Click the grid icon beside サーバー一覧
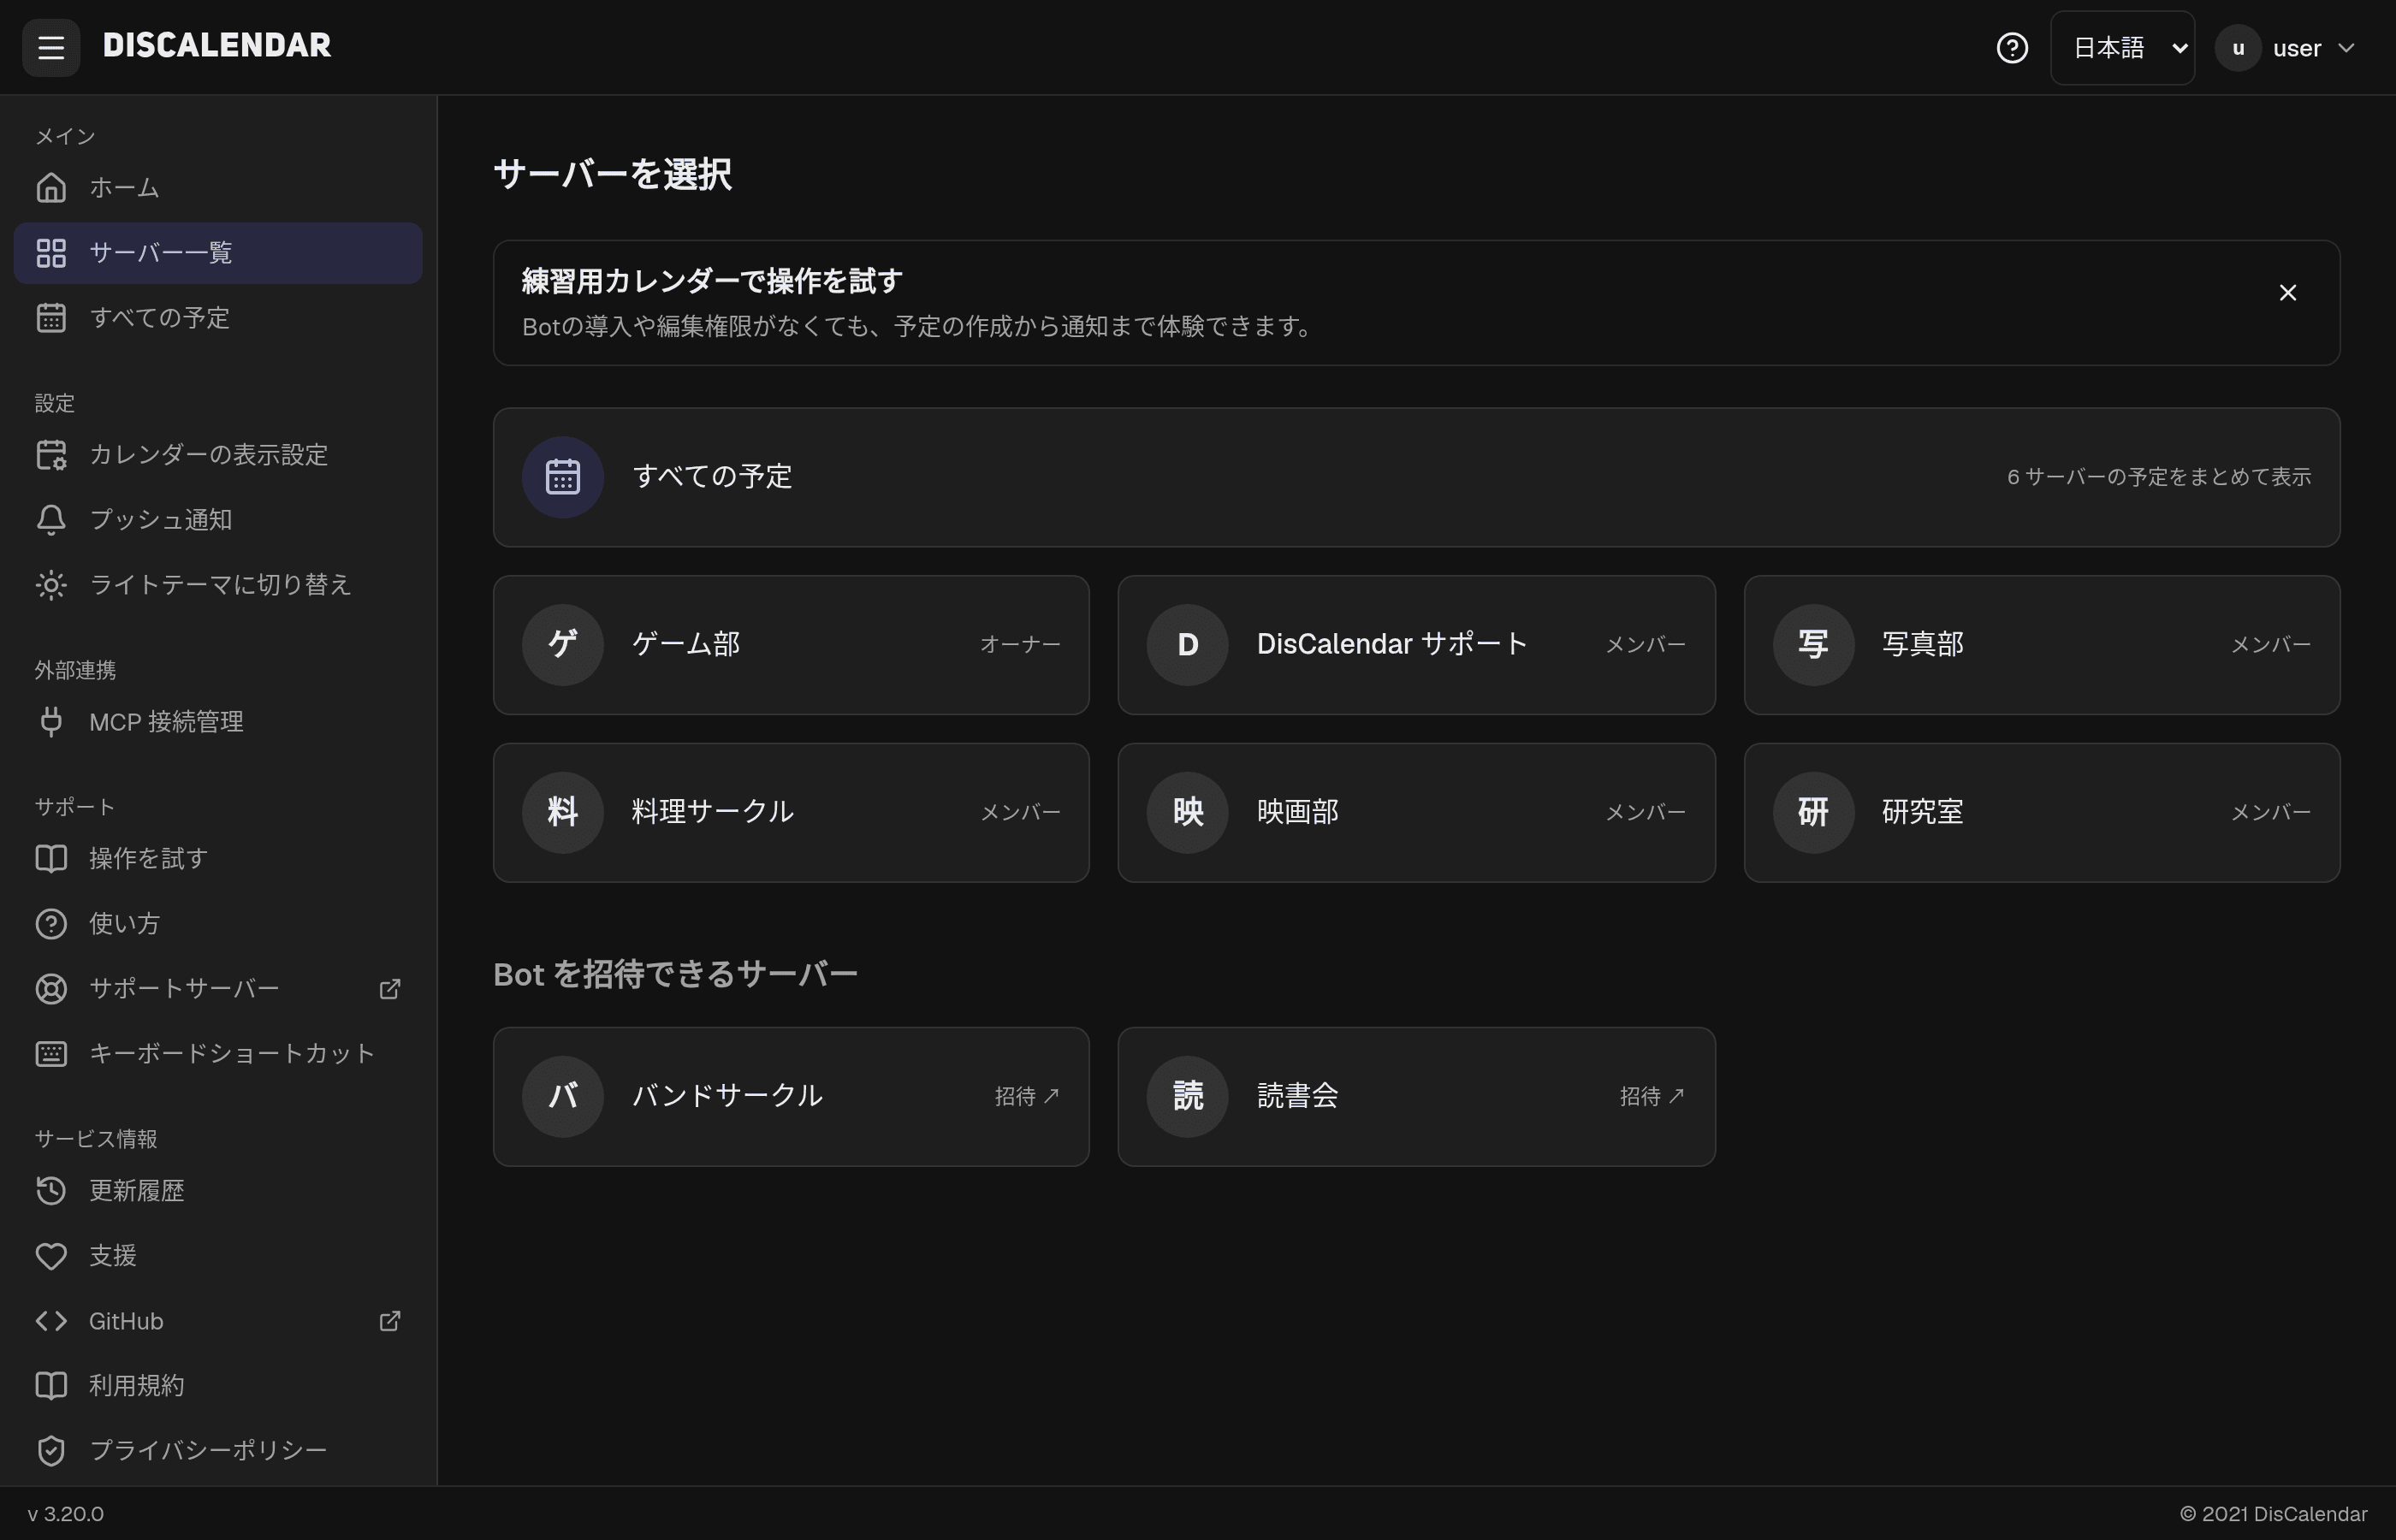 51,253
